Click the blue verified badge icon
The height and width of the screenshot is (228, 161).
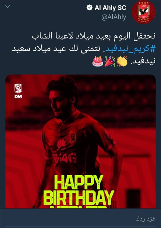(x=90, y=8)
